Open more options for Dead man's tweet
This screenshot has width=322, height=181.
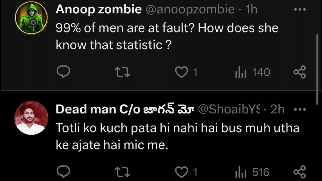299,110
